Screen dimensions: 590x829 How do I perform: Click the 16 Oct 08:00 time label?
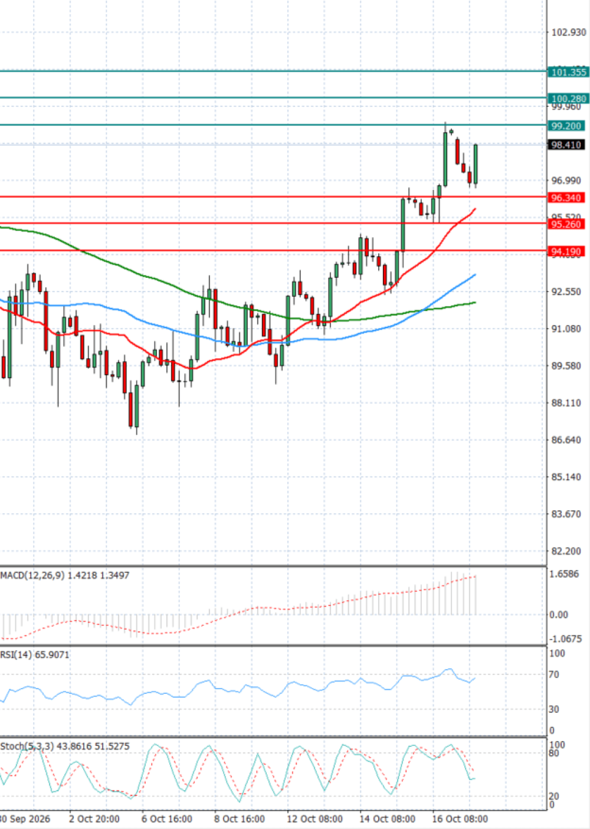click(x=460, y=819)
